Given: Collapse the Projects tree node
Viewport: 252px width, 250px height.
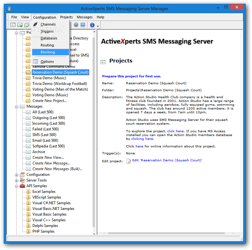Looking at the screenshot, I should point(16,33).
